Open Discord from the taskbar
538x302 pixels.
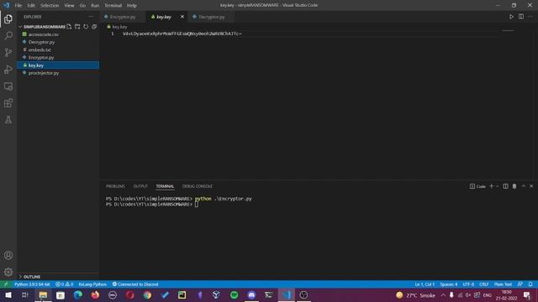coord(251,294)
